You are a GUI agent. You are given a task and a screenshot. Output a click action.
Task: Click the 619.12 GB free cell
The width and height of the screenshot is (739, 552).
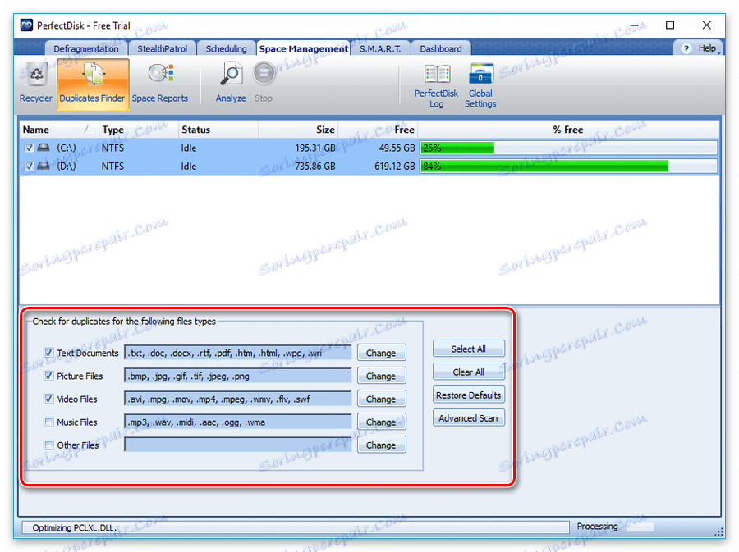[x=395, y=167]
